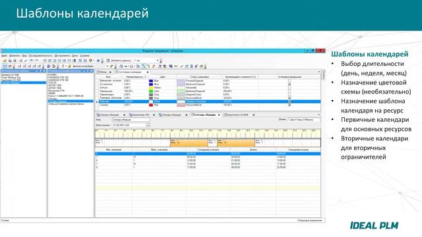The width and height of the screenshot is (422, 237).
Task: Open the upper tab list overflow arrow
Action: pyautogui.click(x=318, y=72)
